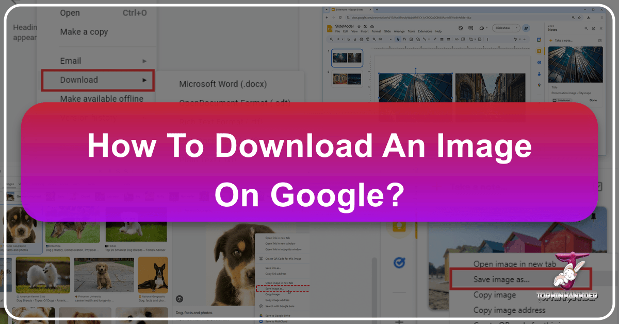
Task: Open the Slideshow options dropdown arrow
Action: click(516, 28)
